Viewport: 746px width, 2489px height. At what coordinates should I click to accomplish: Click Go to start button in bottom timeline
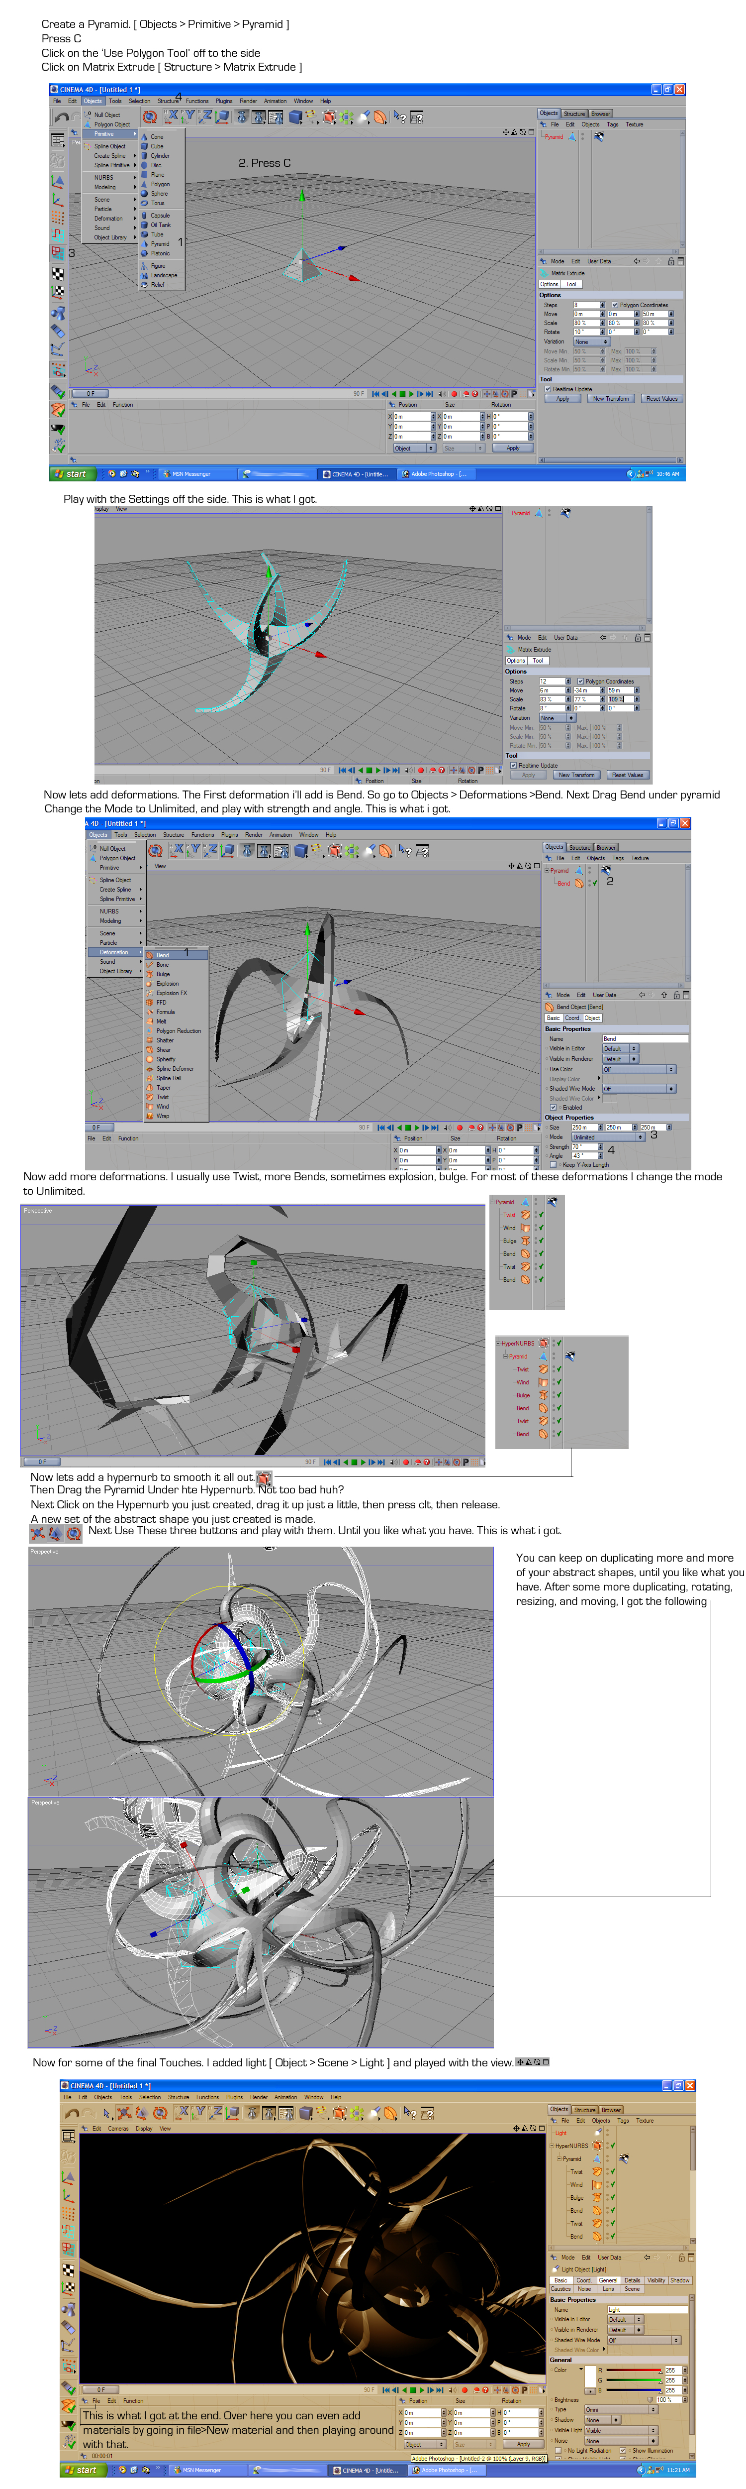coord(386,2389)
